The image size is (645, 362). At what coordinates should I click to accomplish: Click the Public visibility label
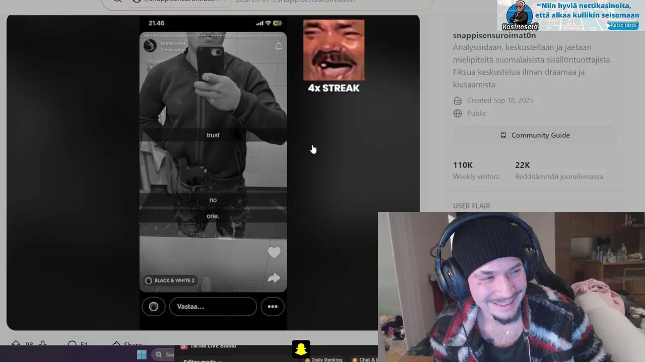pos(476,114)
